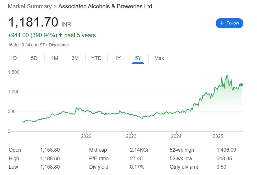This screenshot has height=175, width=257.
Task: Show the 1Y chart range
Action: (118, 58)
